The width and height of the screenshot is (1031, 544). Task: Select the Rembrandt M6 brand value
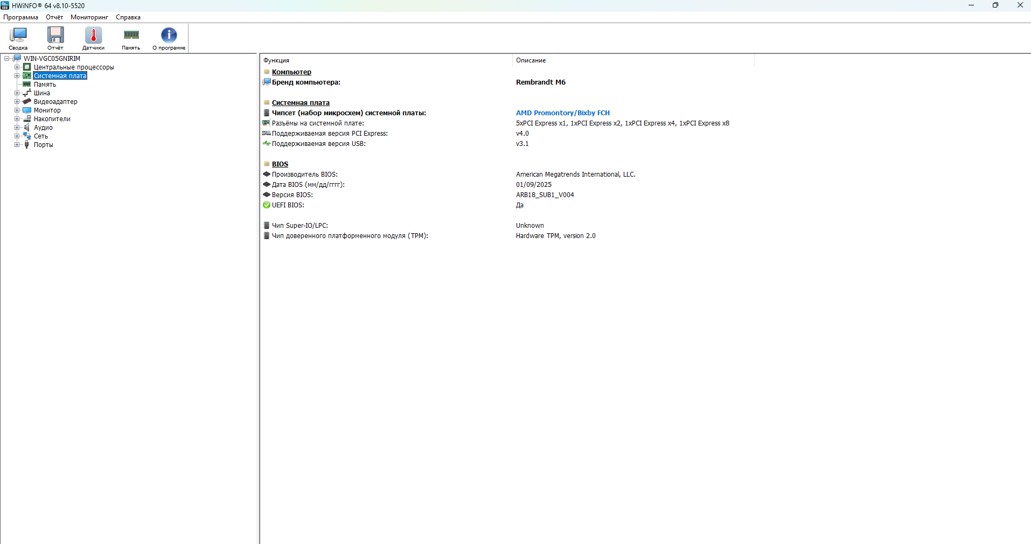(541, 82)
